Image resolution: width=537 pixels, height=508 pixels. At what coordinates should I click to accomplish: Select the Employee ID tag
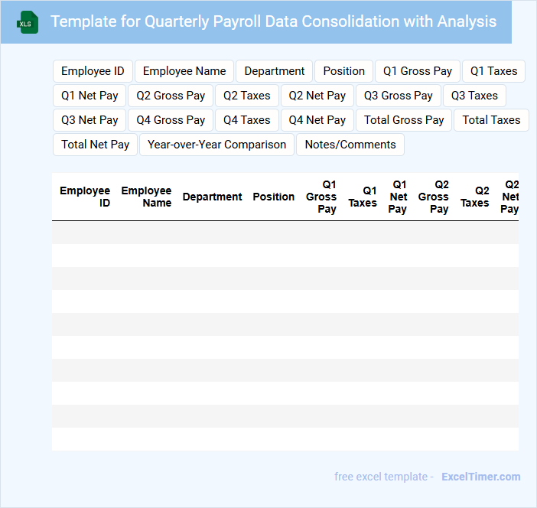tap(93, 71)
